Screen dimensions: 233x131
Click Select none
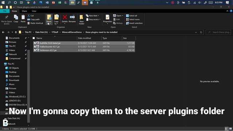click(133, 19)
